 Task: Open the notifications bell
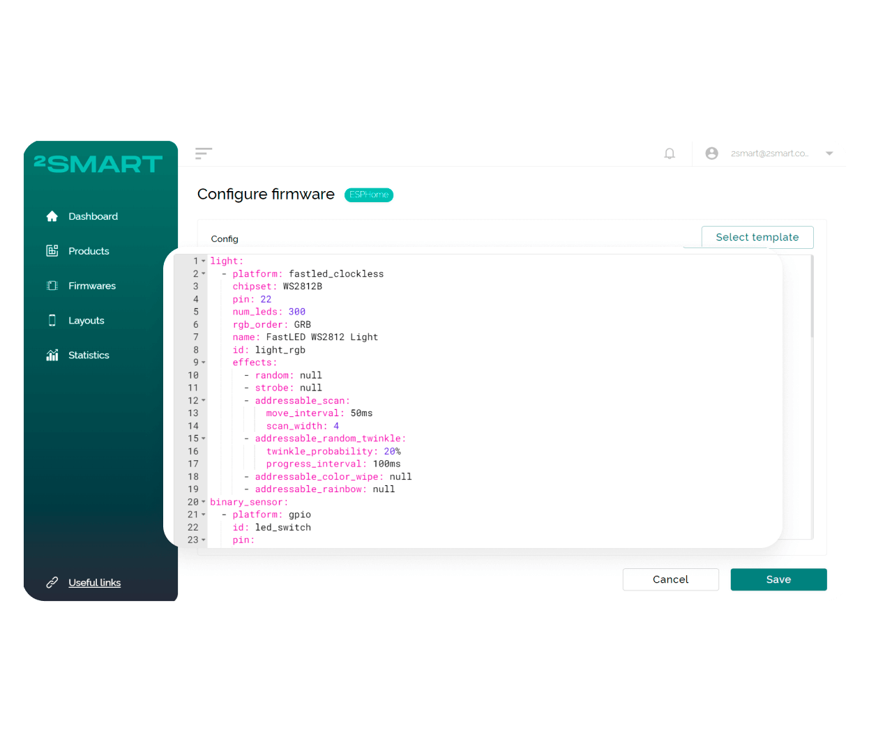click(x=670, y=153)
